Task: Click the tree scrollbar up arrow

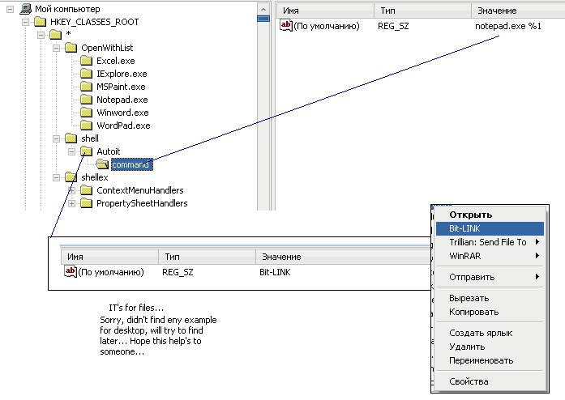Action: tap(263, 10)
